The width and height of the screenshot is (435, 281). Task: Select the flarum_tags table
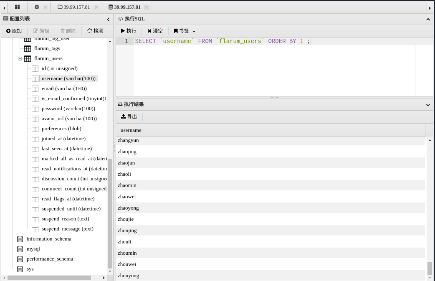tap(47, 48)
